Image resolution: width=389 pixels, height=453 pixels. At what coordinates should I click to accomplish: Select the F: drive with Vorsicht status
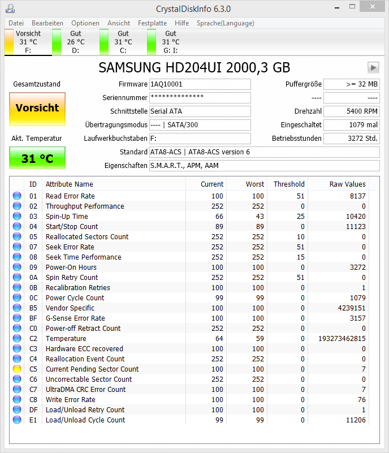pyautogui.click(x=28, y=42)
